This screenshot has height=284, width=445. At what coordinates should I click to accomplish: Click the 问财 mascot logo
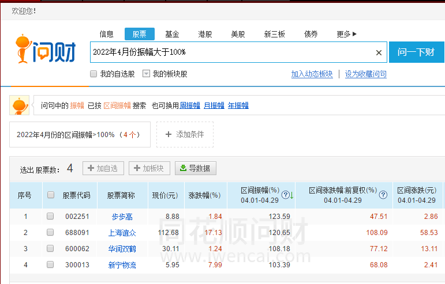pyautogui.click(x=46, y=49)
